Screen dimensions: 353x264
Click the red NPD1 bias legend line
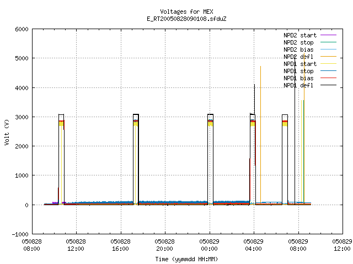pyautogui.click(x=329, y=78)
